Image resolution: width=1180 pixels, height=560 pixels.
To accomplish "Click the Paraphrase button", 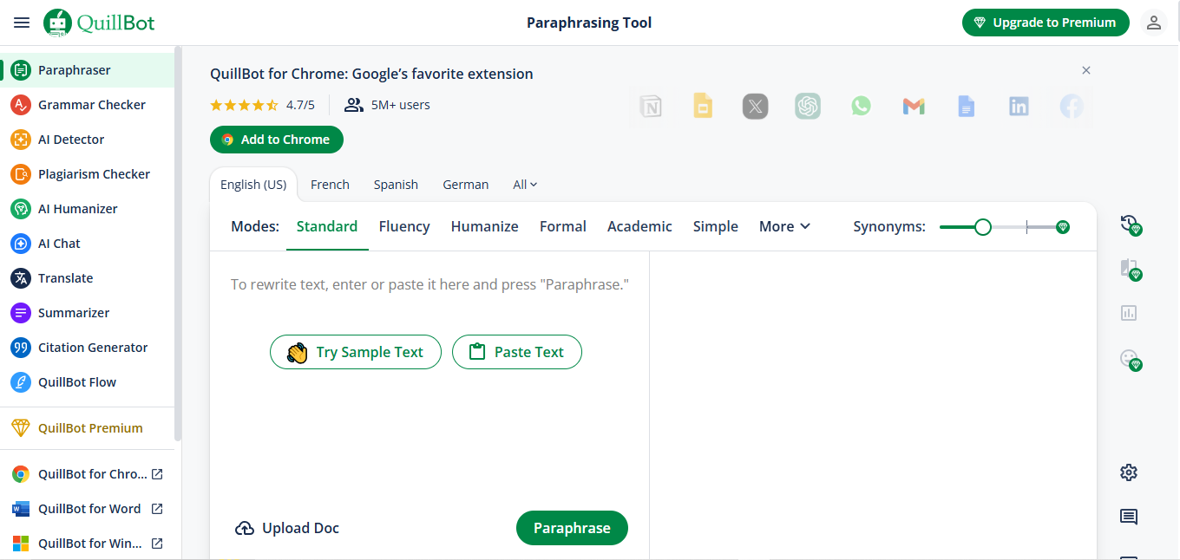I will (572, 528).
